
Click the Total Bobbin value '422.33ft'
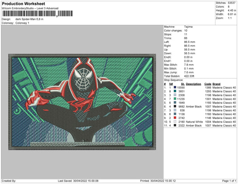point(189,76)
